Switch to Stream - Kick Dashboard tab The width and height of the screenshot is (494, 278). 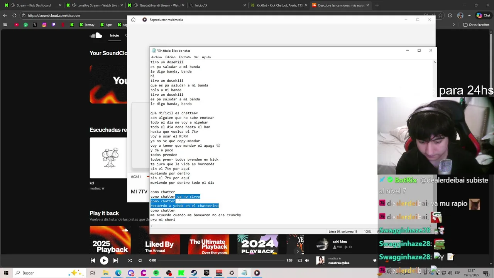(33, 5)
